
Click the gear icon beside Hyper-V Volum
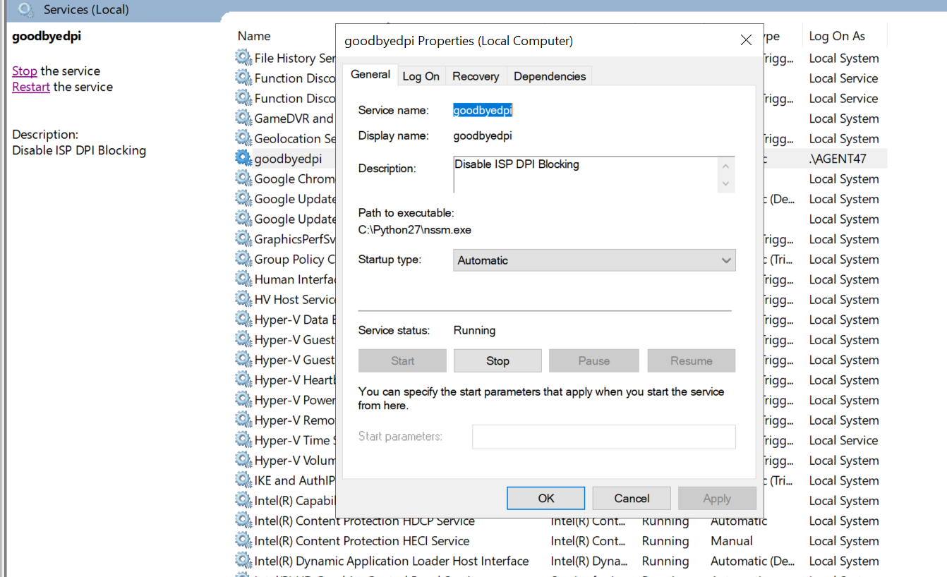coord(243,460)
